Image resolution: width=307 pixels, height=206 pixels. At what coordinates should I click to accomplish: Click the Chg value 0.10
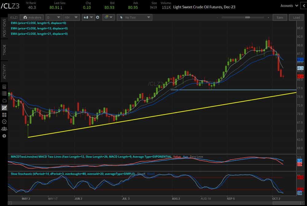click(x=87, y=8)
